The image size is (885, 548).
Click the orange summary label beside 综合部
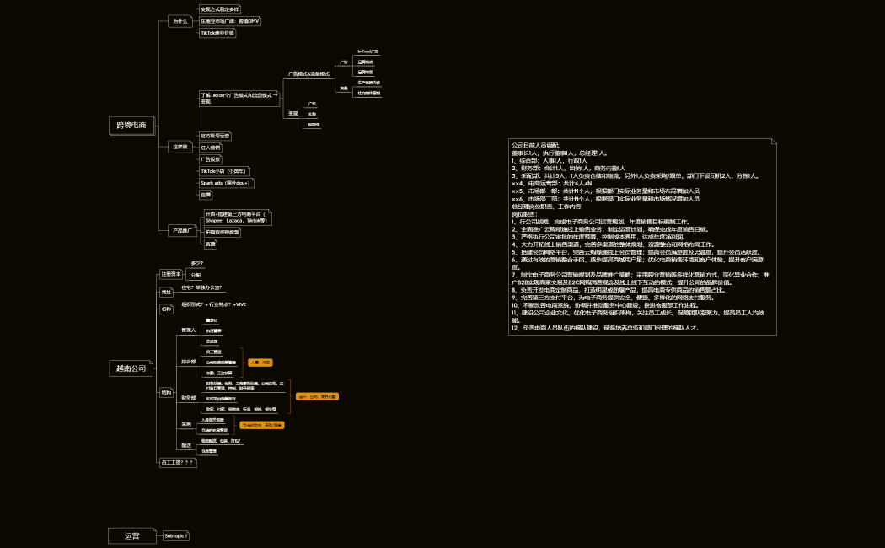(x=260, y=362)
